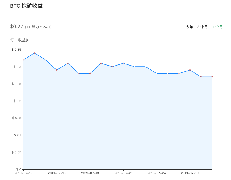Screen dimensions: 231x180
Task: Click the BTC 挖矿收益 heading
Action: pos(26,6)
